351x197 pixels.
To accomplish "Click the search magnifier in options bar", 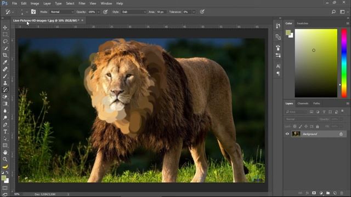I will click(333, 11).
